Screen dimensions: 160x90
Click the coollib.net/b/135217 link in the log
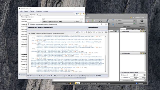tap(48, 69)
